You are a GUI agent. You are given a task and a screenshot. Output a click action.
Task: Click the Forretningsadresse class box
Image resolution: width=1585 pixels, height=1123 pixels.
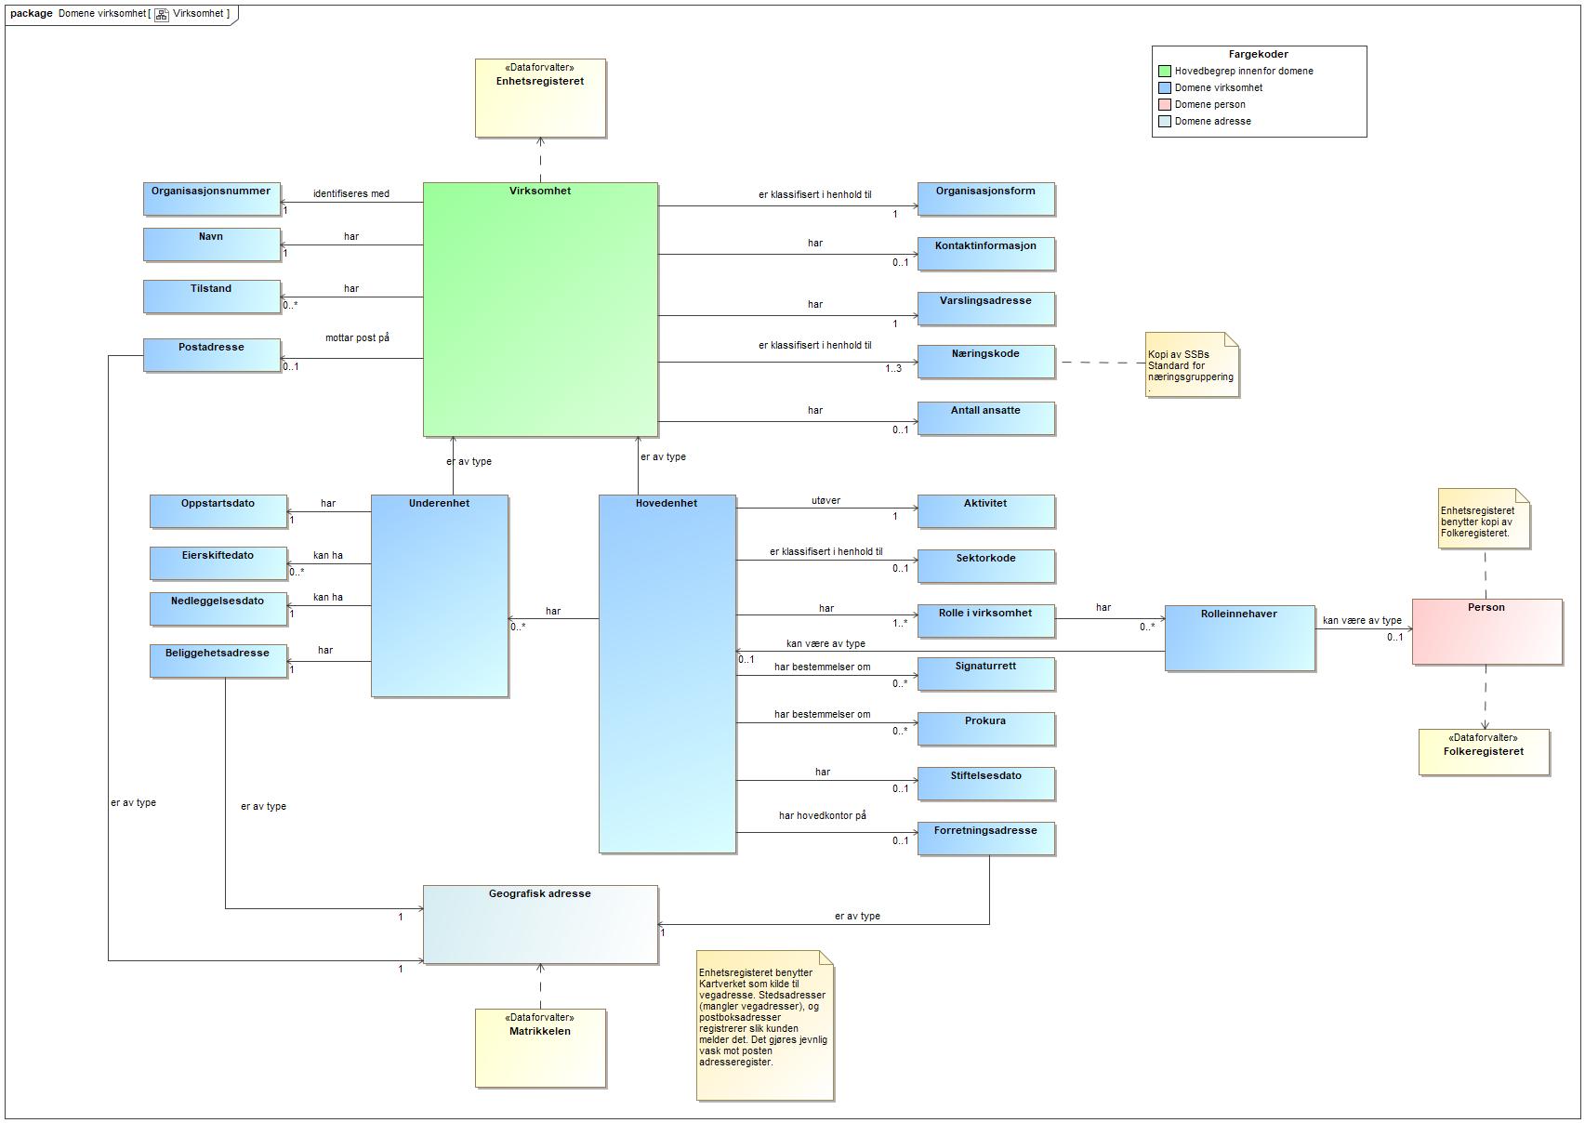(x=985, y=838)
